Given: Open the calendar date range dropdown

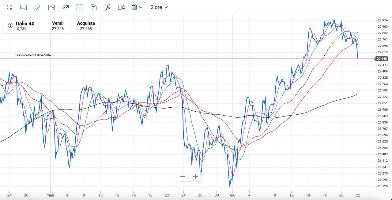Looking at the screenshot, I should coord(137,7).
